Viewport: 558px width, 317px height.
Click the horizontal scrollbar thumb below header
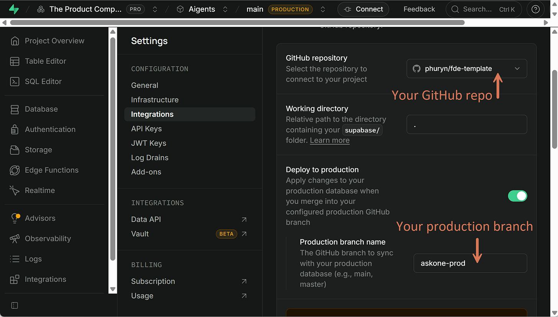tap(238, 23)
